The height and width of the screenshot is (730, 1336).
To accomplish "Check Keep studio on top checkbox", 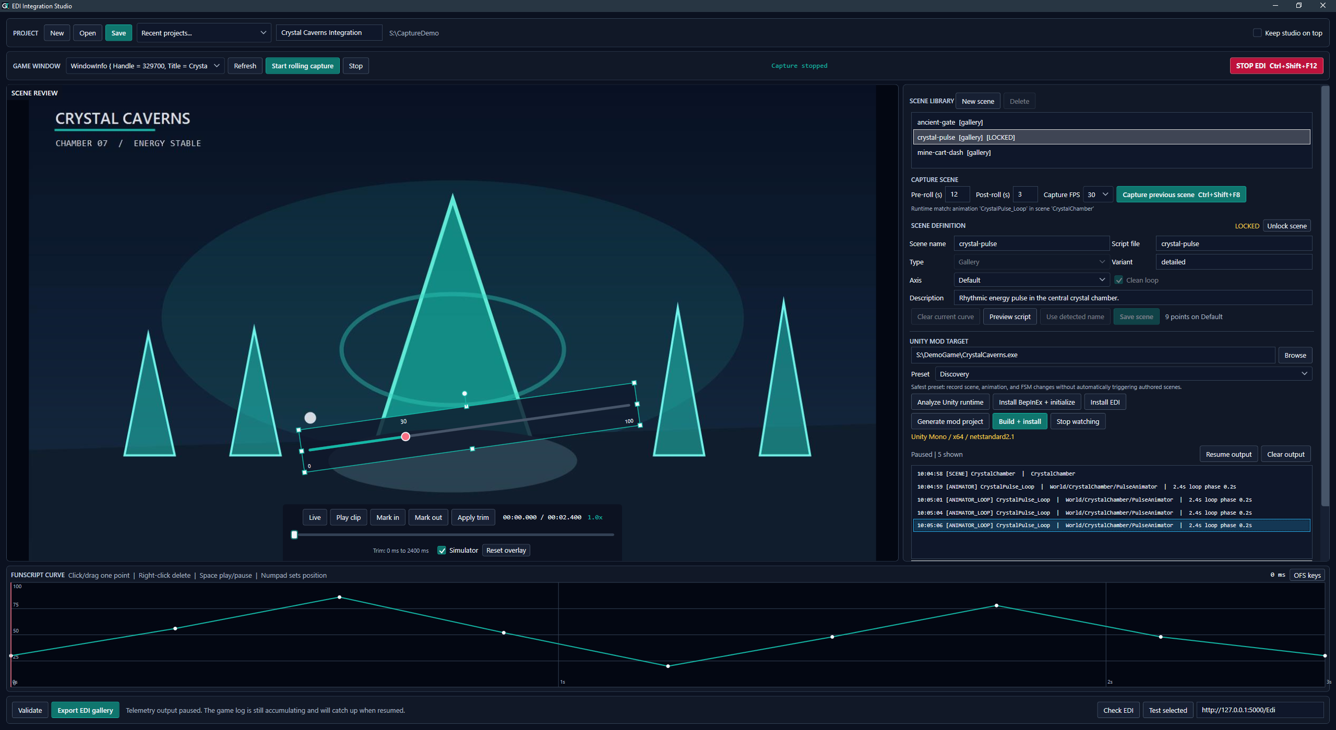I will click(x=1257, y=33).
